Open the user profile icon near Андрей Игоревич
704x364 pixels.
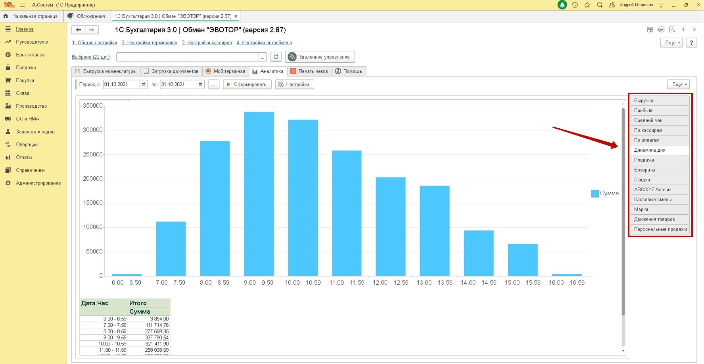[612, 5]
